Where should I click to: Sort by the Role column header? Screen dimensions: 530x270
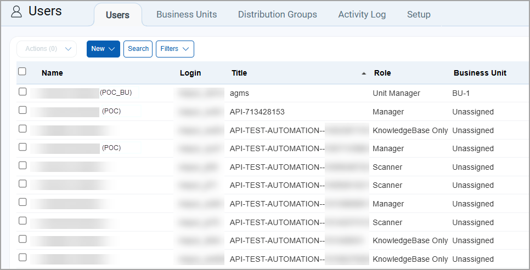click(x=382, y=73)
